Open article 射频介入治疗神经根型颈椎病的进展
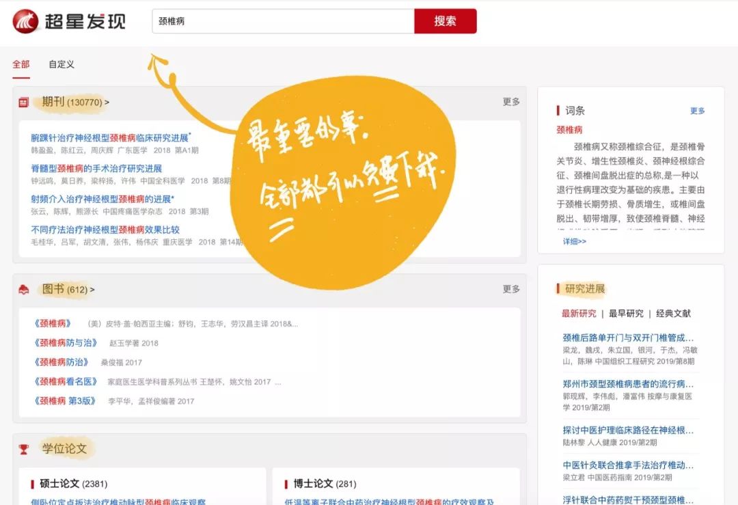The height and width of the screenshot is (505, 738). click(x=102, y=199)
